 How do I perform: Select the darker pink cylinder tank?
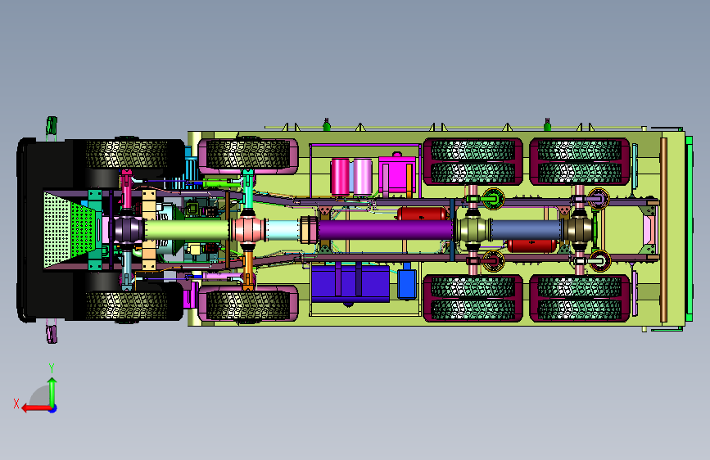click(x=340, y=177)
